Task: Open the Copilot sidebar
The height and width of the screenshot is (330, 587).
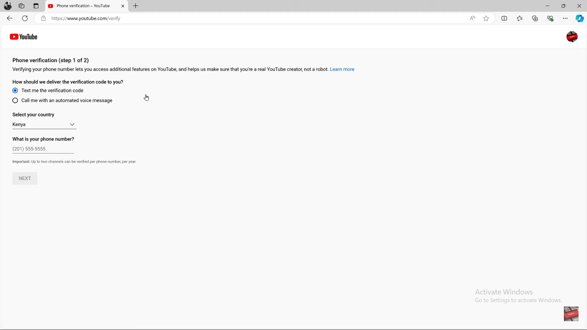Action: [x=580, y=18]
